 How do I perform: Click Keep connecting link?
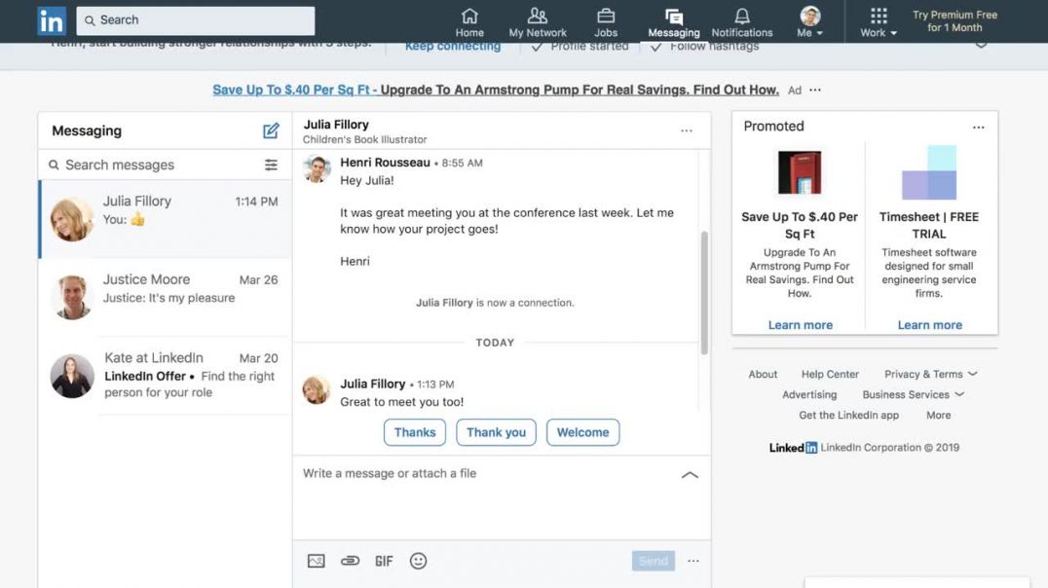[453, 46]
